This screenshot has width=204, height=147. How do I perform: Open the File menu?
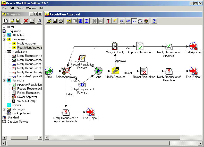[x=4, y=8]
